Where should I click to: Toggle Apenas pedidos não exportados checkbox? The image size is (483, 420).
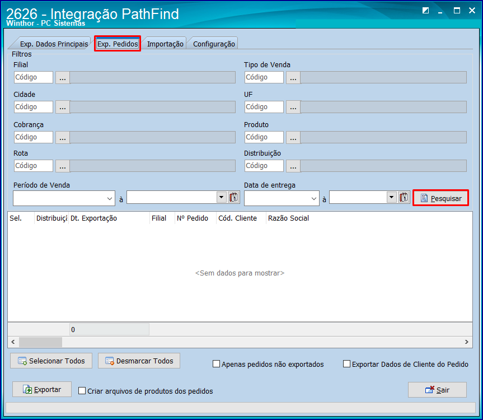point(216,364)
